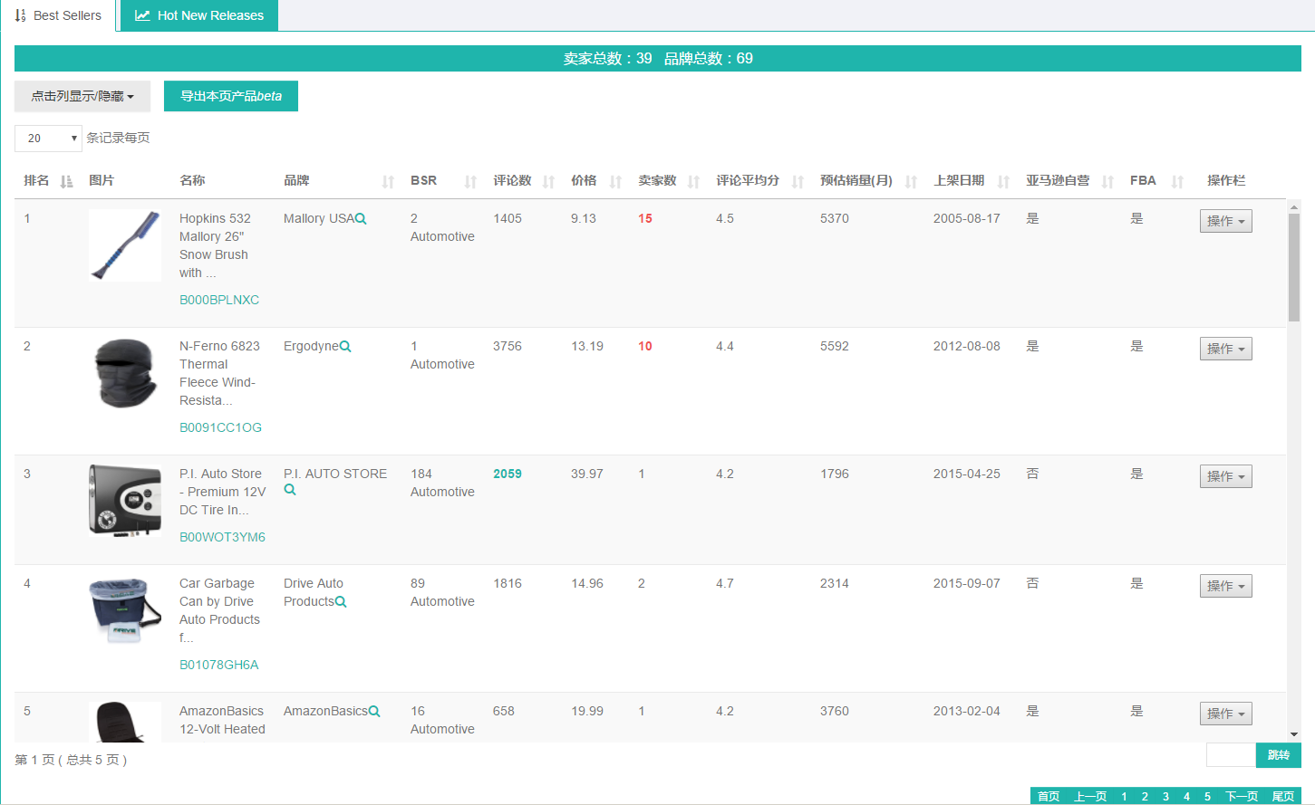The height and width of the screenshot is (805, 1315).
Task: Go to page 2 in pagination
Action: coord(1145,796)
